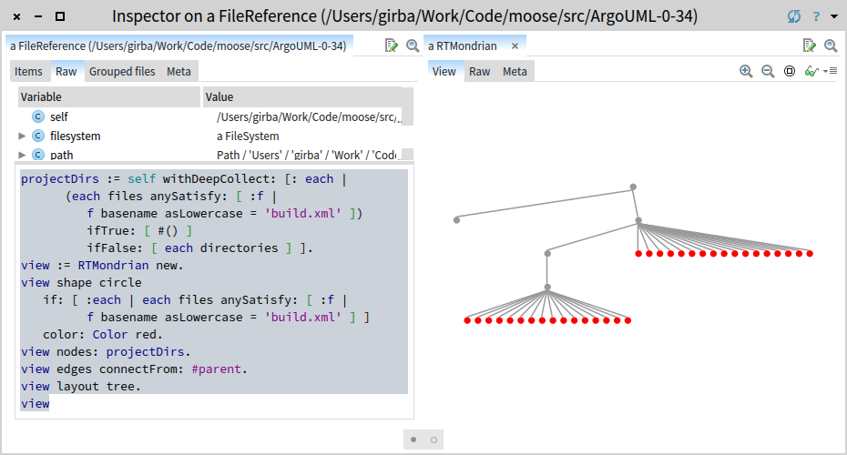
Task: Click the evaluate-and-edit icon in FileReference pane
Action: coord(391,45)
